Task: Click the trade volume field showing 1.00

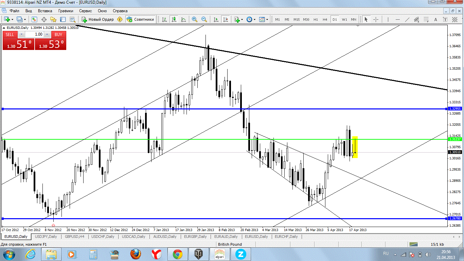Action: coord(34,34)
